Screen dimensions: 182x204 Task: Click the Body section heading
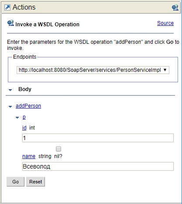[25, 89]
